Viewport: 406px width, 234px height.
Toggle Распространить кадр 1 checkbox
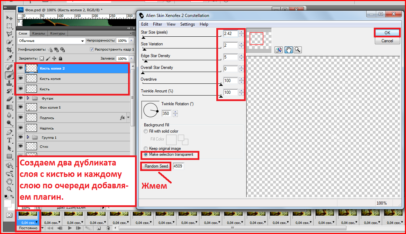click(92, 49)
